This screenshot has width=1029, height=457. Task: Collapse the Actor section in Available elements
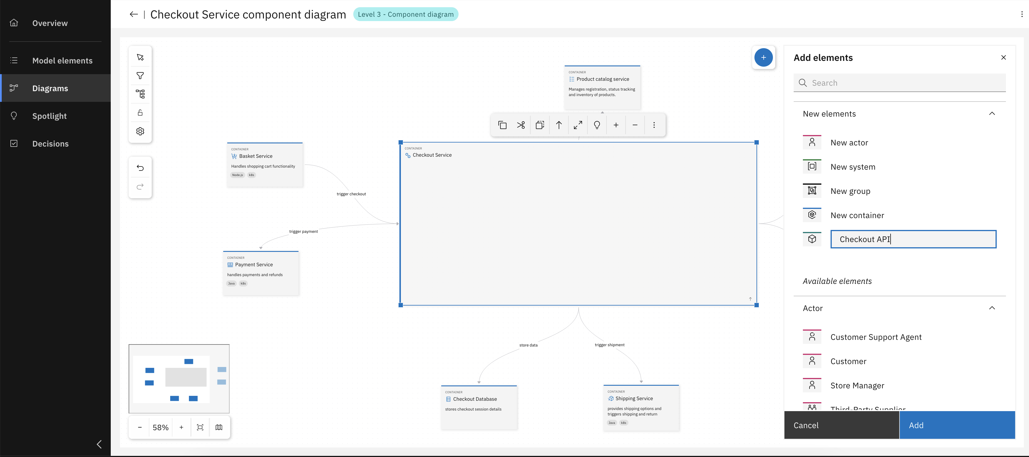[992, 308]
